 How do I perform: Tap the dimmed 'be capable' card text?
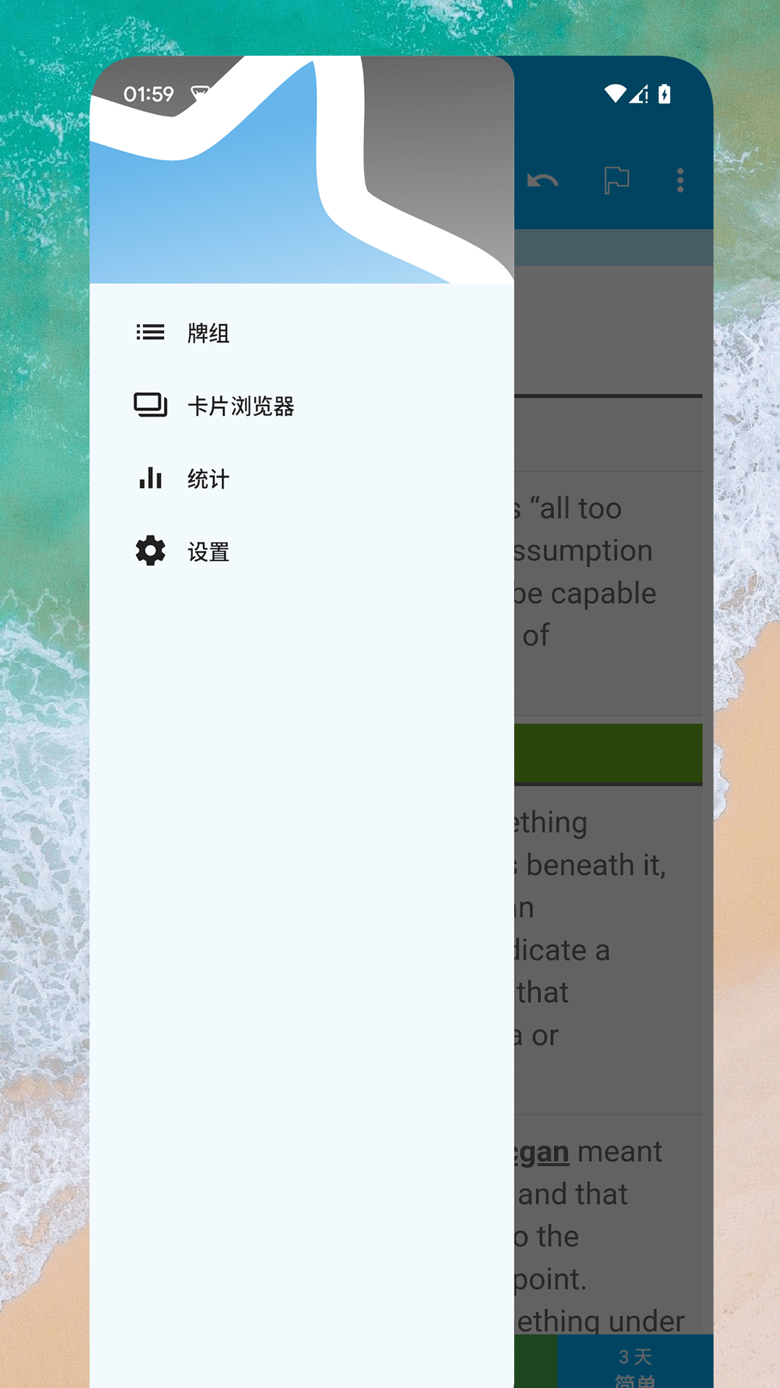pyautogui.click(x=584, y=594)
